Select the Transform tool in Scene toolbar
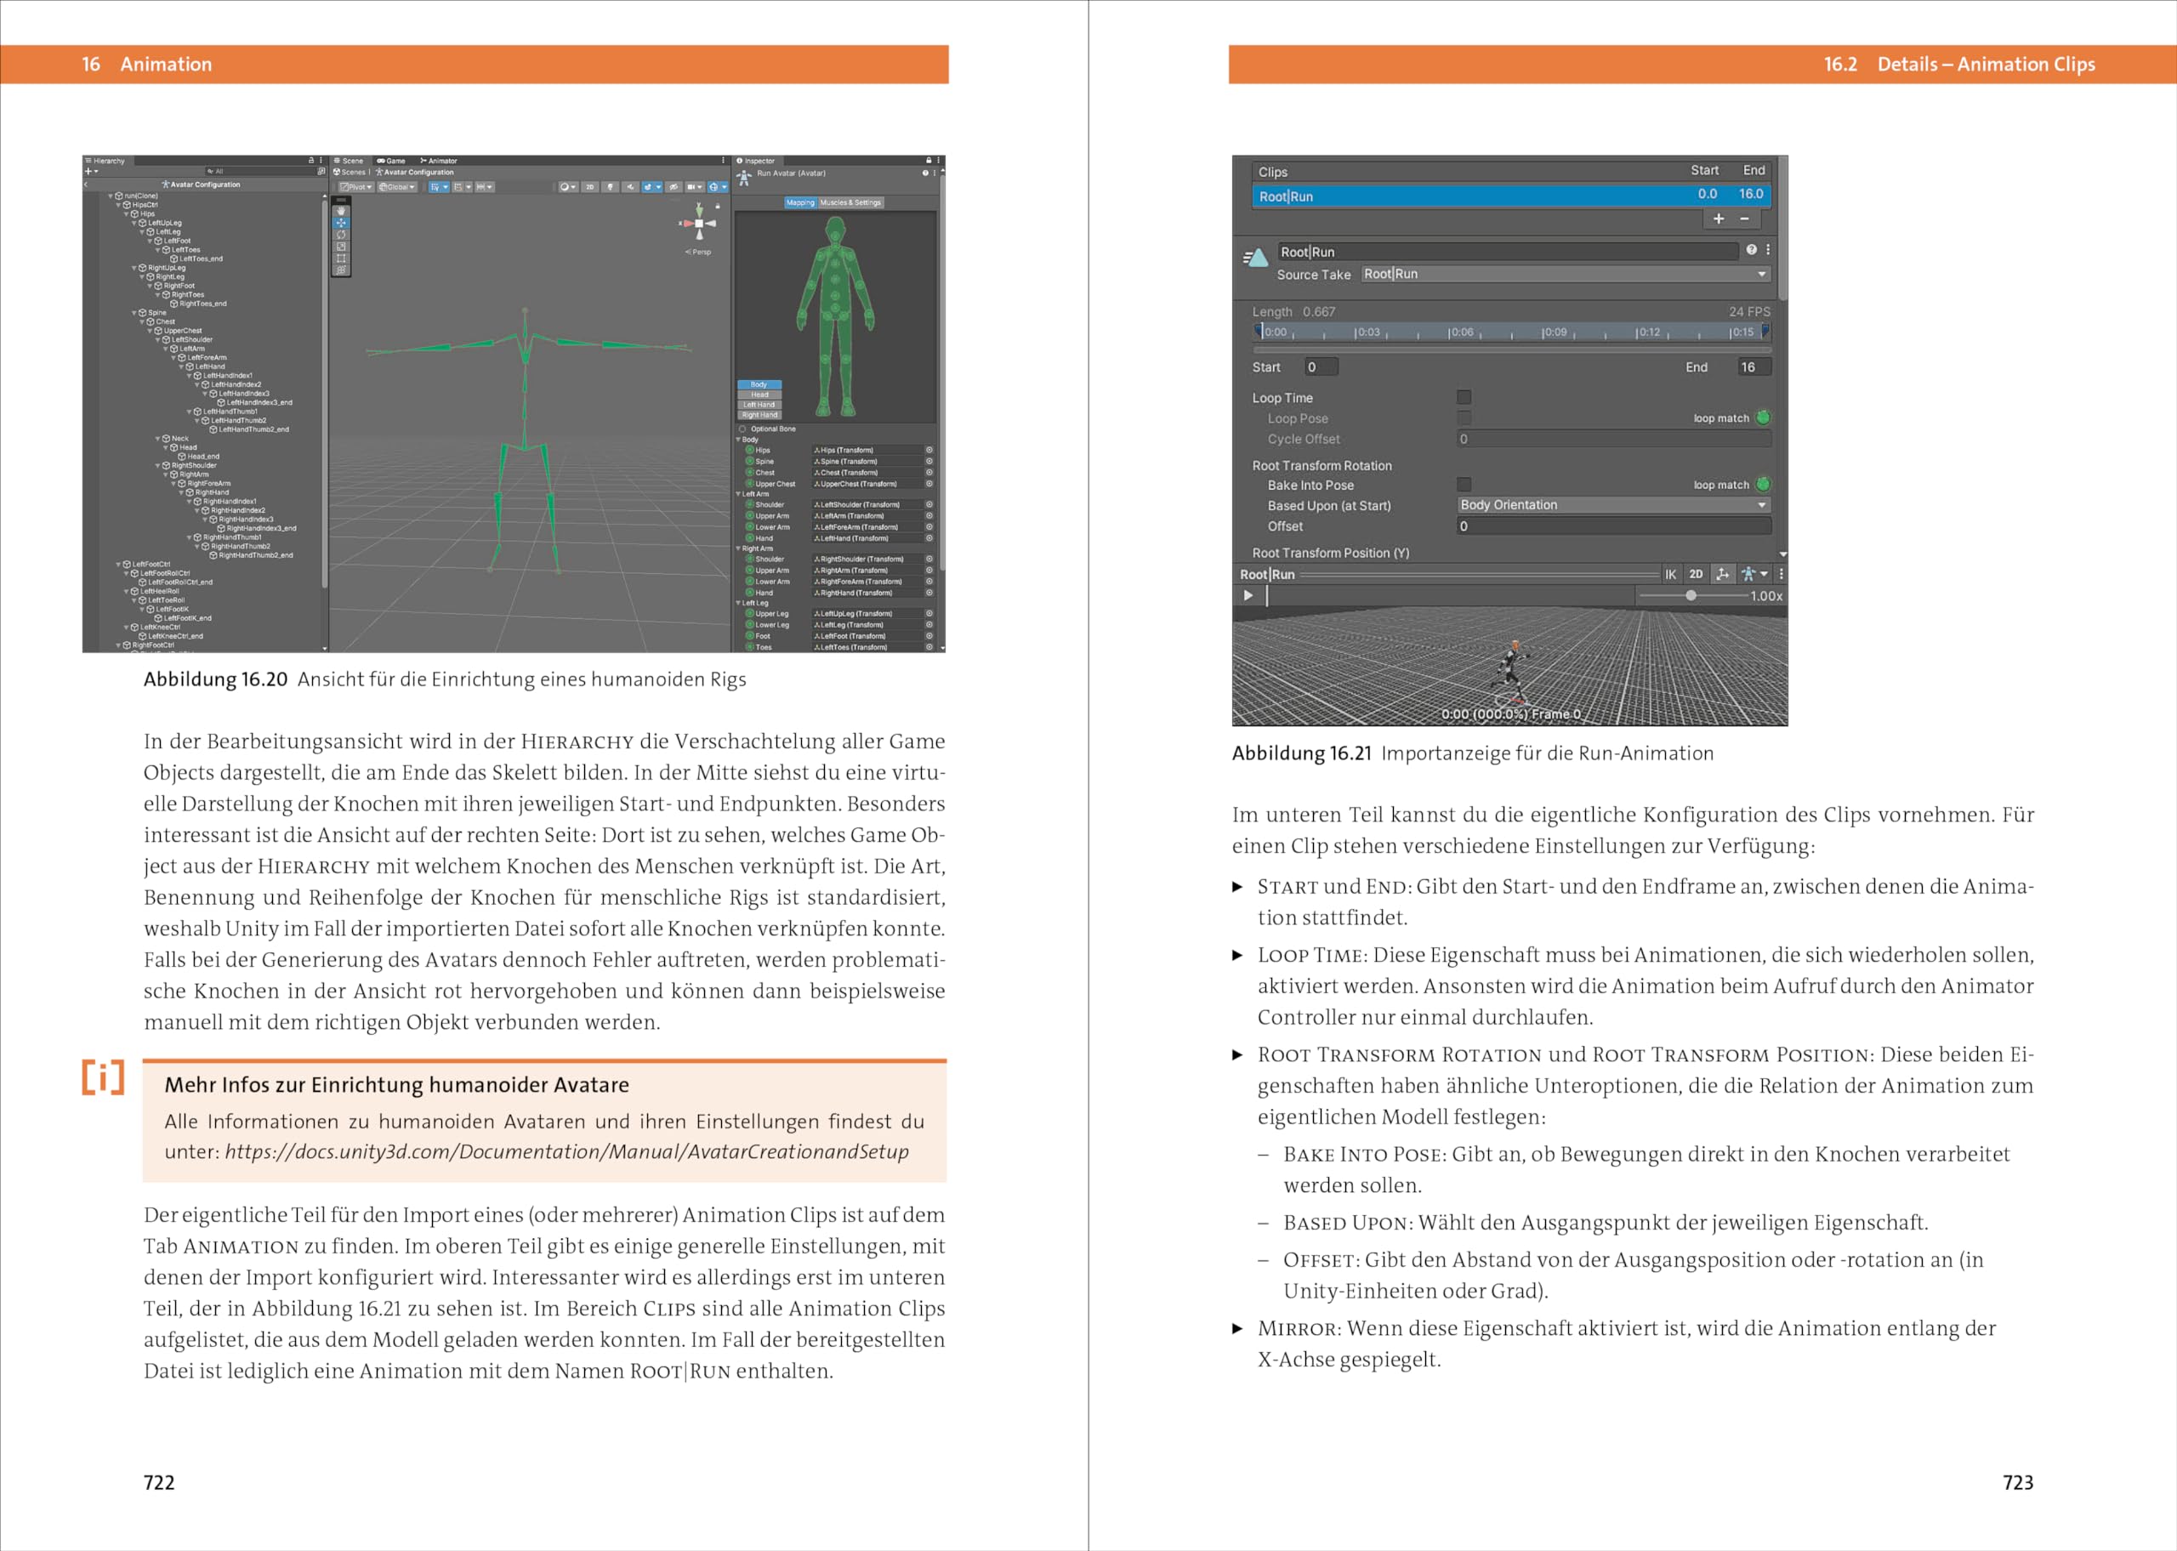Screen dimensions: 2177x1551 341,270
